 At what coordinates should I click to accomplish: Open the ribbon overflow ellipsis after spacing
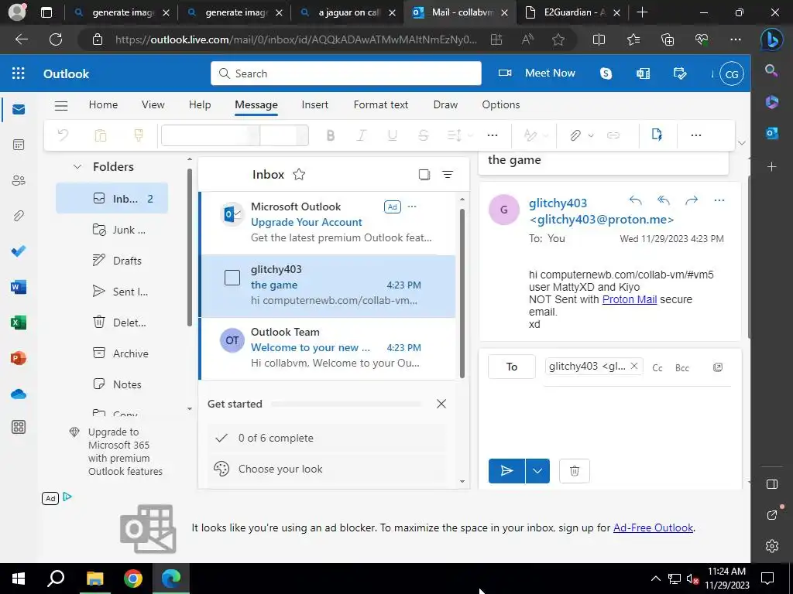493,135
